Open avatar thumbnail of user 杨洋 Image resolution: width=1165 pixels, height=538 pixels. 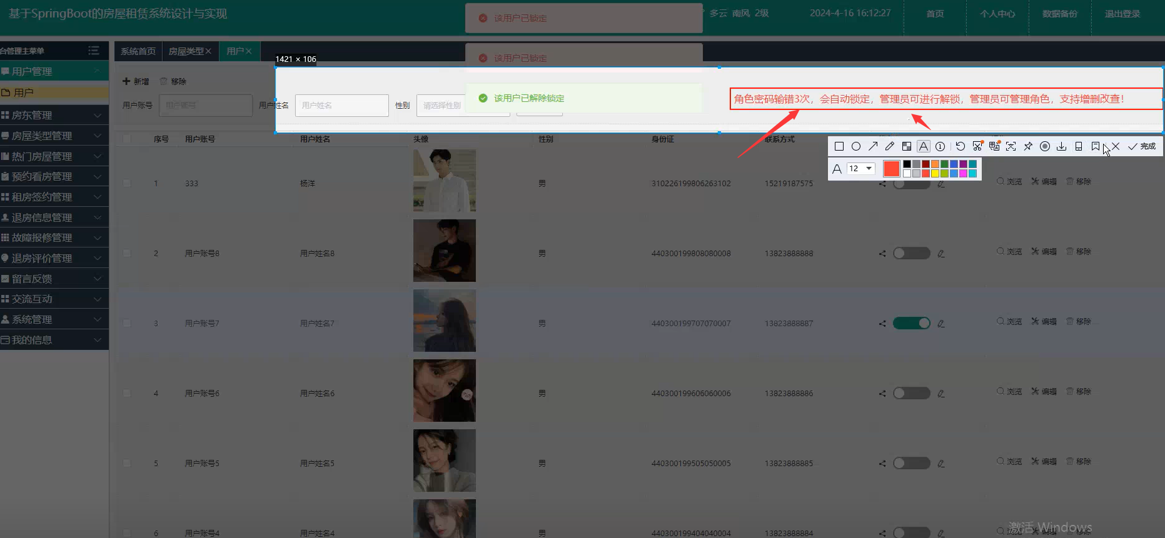[445, 181]
